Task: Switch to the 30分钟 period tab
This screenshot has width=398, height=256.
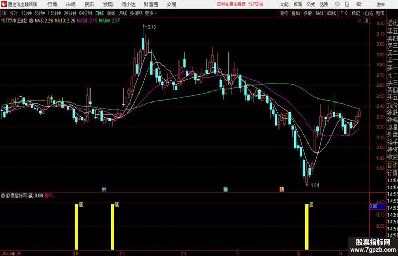Action: click(70, 13)
